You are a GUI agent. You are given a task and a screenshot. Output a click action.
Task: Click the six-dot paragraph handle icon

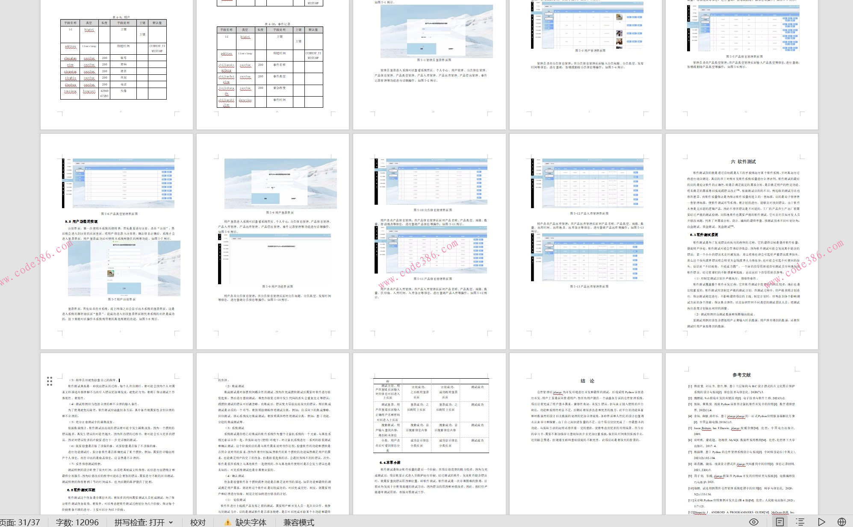(50, 381)
